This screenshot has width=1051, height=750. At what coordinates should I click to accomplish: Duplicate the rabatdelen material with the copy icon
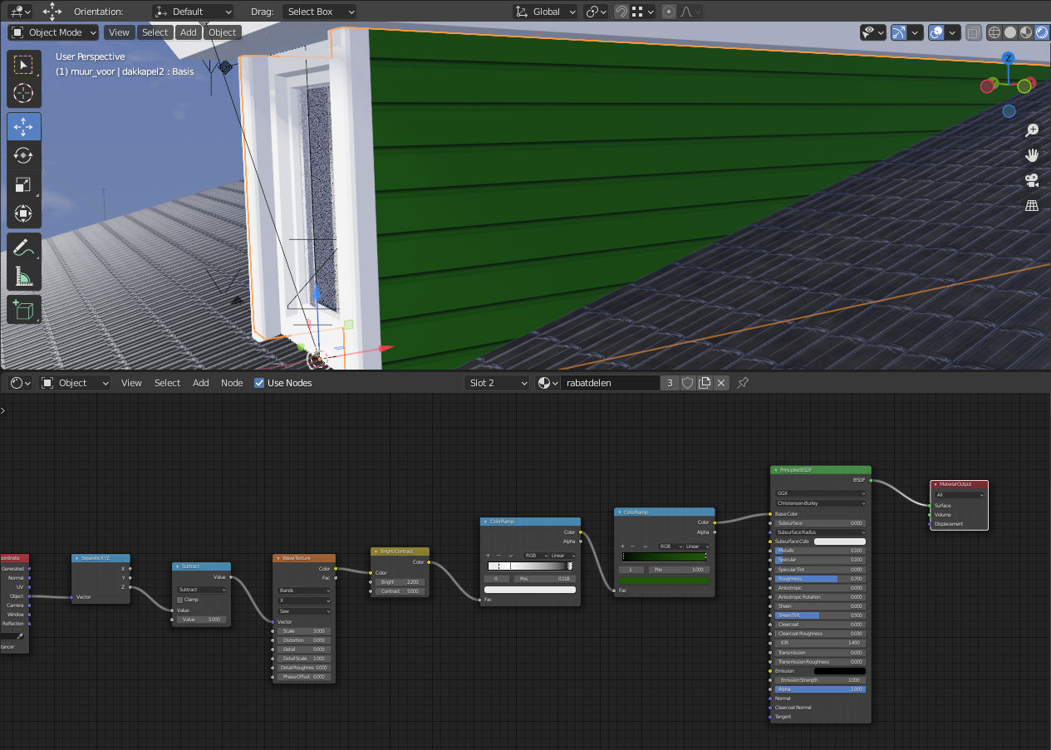coord(705,383)
